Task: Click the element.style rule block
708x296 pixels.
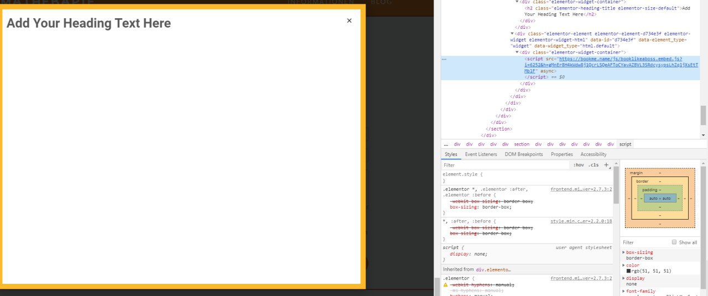Action: [x=527, y=178]
